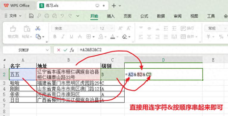This screenshot has height=116, width=228.
Task: Click the 粘贴 paste button
Action: (x=27, y=32)
